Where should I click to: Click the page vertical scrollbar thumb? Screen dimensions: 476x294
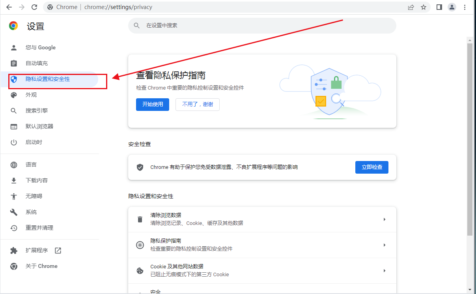[470, 140]
